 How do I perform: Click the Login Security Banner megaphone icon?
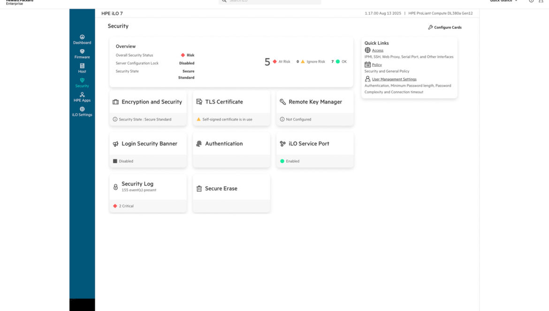coord(115,144)
